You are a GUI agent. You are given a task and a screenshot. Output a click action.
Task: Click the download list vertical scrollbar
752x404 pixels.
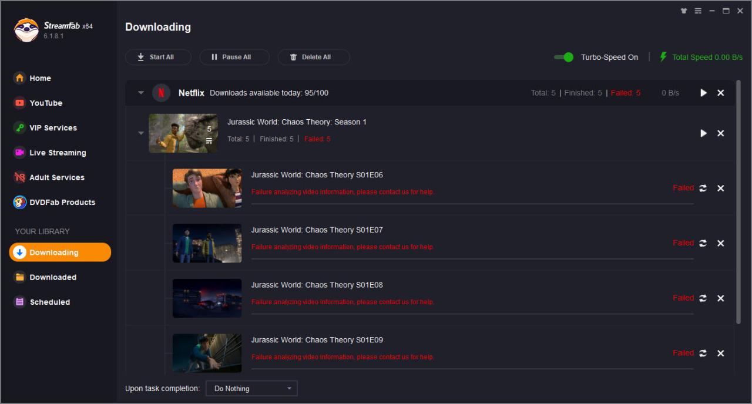point(738,201)
